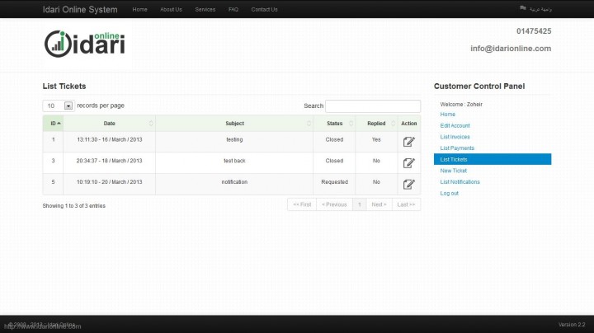Open the records per page dropdown
The image size is (594, 333).
68,106
